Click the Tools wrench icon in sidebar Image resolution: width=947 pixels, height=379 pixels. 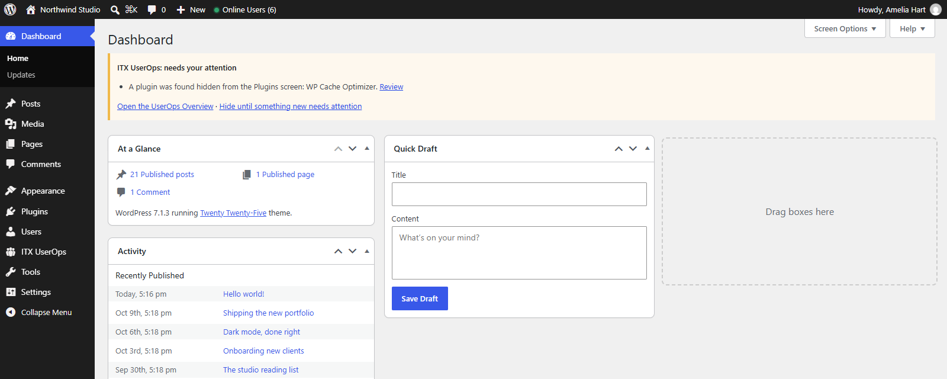point(11,272)
